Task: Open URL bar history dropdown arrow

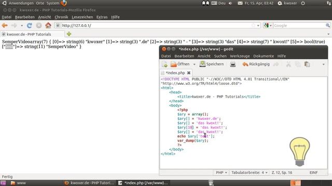Action: [258, 26]
